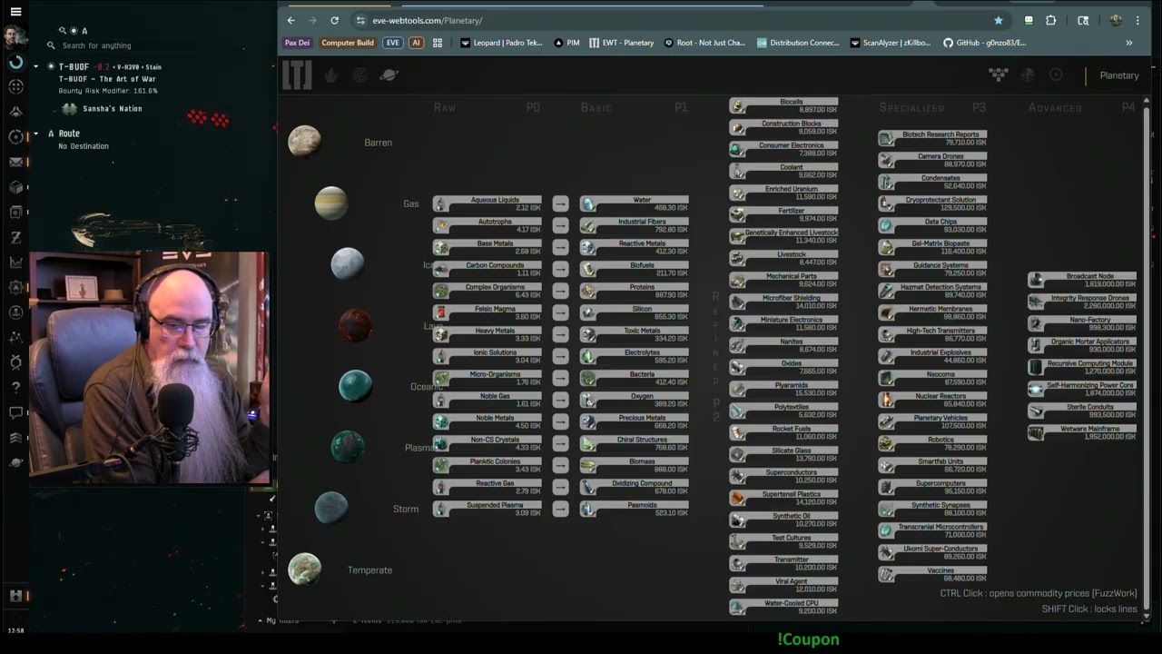Screen dimensions: 1162x654
Task: Open the AI bookmark folder
Action: point(416,43)
